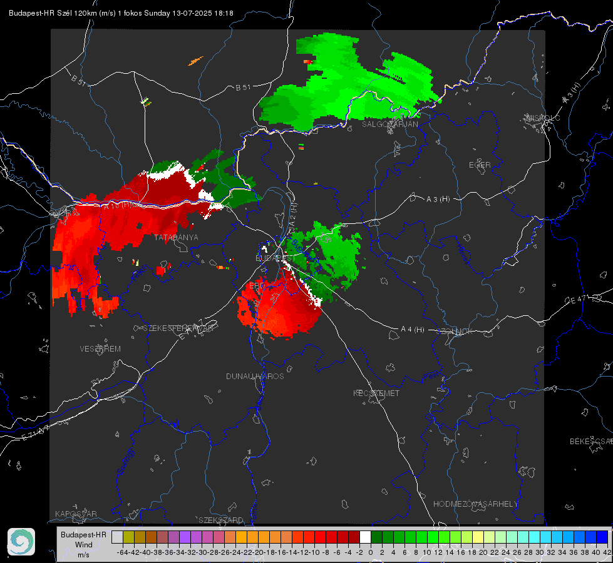Select the DUNAUJVAROS city label
This screenshot has width=613, height=563.
click(255, 376)
